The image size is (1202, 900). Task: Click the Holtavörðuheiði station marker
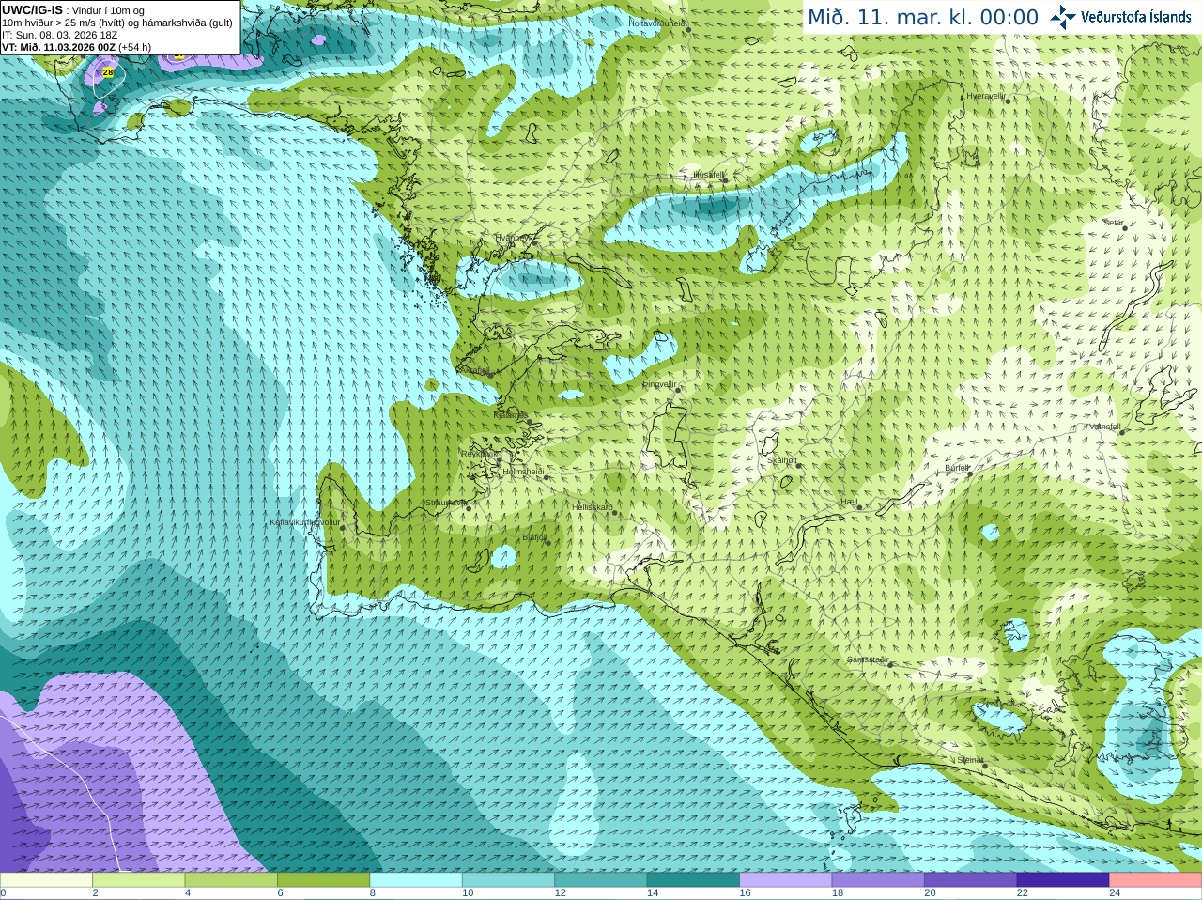click(688, 29)
